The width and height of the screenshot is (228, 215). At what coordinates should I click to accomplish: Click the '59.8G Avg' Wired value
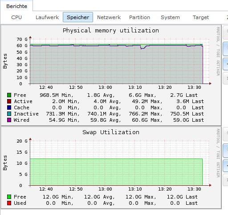tap(106, 120)
